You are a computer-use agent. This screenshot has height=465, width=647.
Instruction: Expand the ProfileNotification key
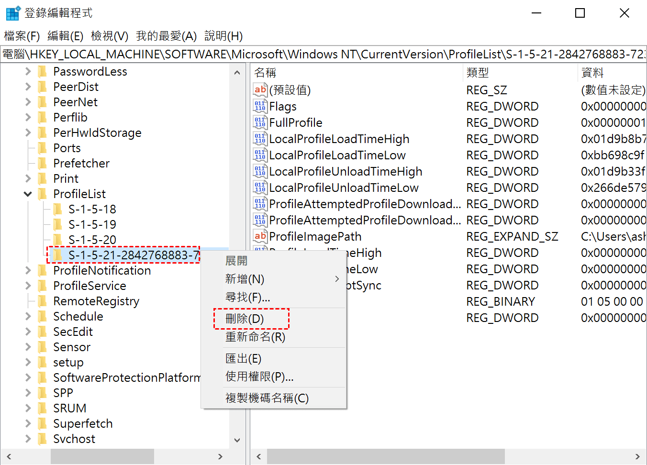tap(28, 271)
